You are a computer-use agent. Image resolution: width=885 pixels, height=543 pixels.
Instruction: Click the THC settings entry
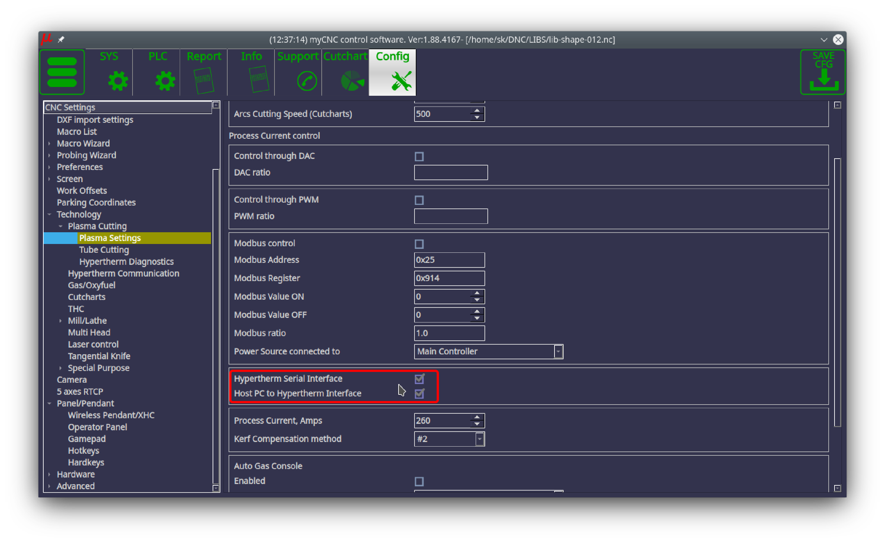pos(76,309)
